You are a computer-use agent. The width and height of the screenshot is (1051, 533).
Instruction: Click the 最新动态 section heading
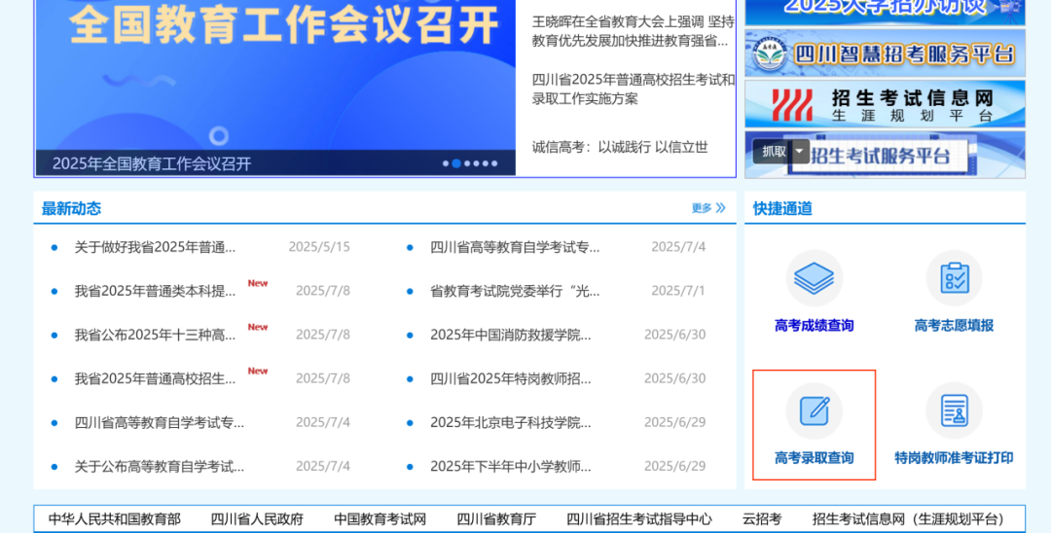pos(71,208)
